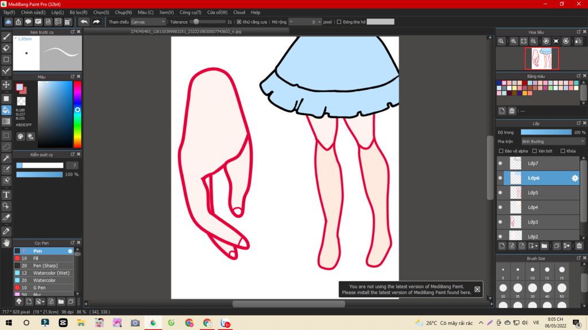Toggle Khử răng cưa checkbox
This screenshot has height=330, width=588.
pos(239,22)
